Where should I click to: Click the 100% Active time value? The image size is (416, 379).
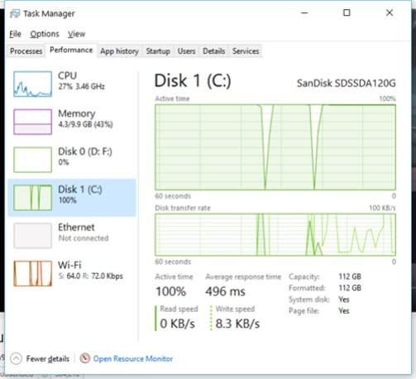pyautogui.click(x=170, y=291)
